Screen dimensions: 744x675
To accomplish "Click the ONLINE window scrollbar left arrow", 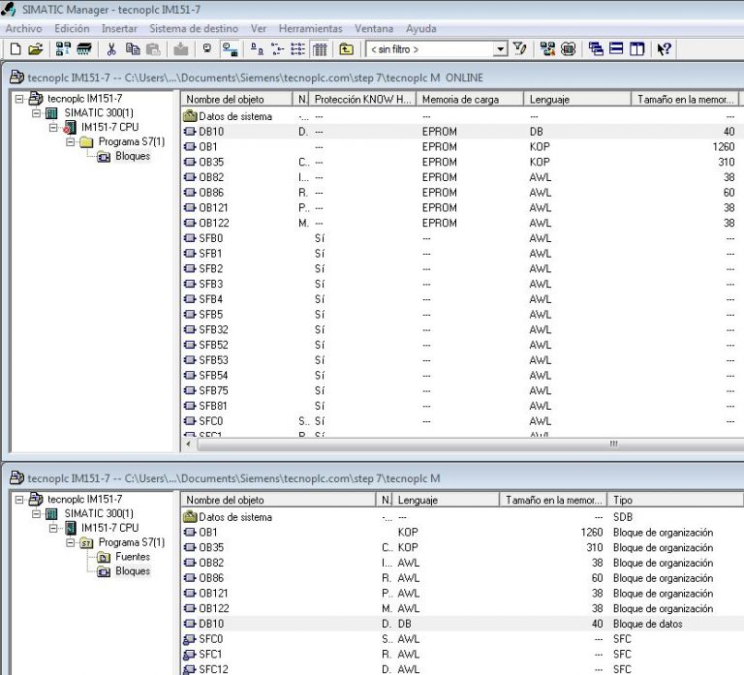I will pos(188,444).
